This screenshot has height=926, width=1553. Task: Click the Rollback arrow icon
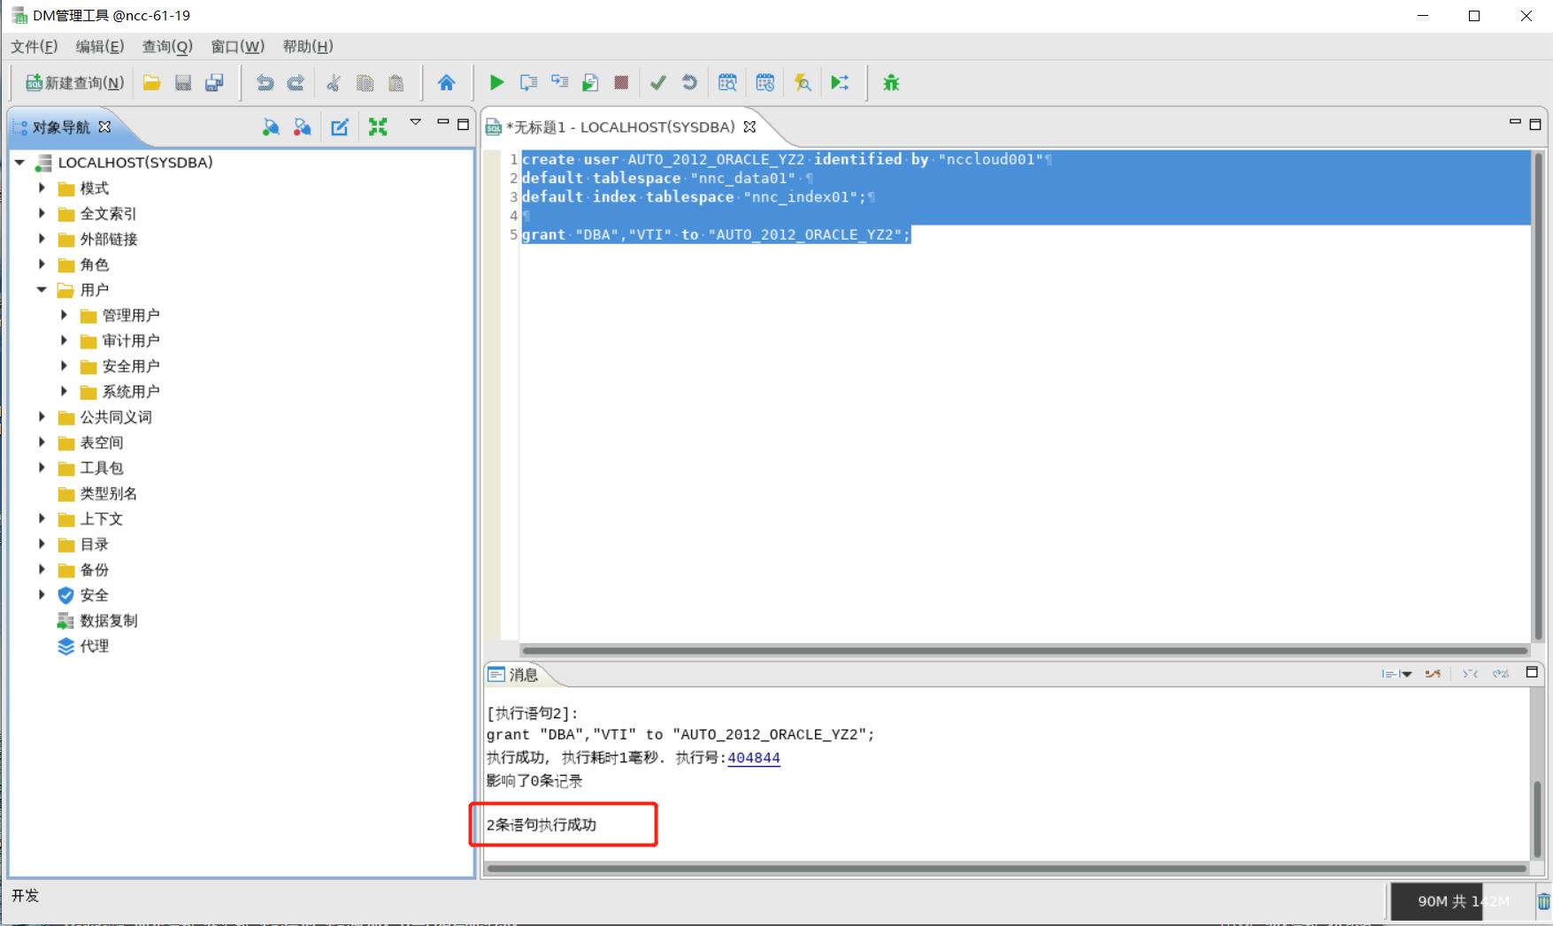[x=689, y=83]
